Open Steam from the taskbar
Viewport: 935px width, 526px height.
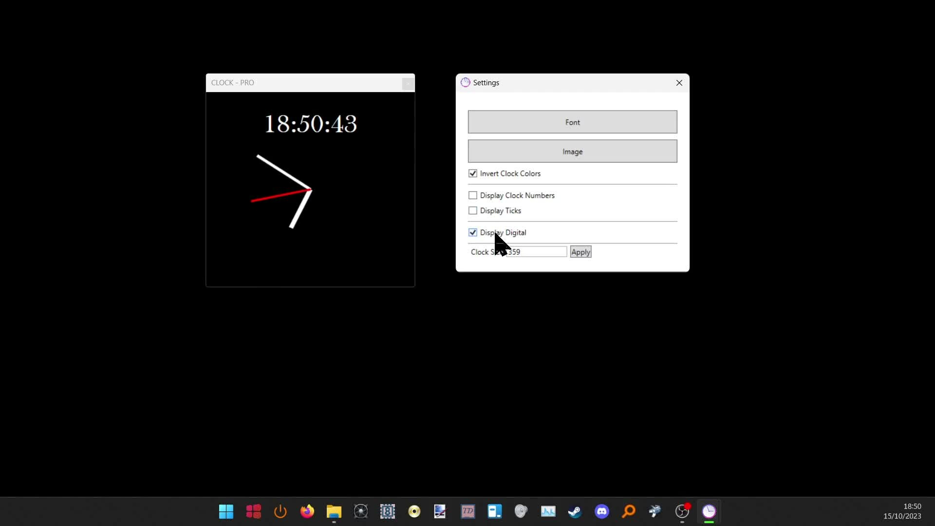click(x=575, y=511)
